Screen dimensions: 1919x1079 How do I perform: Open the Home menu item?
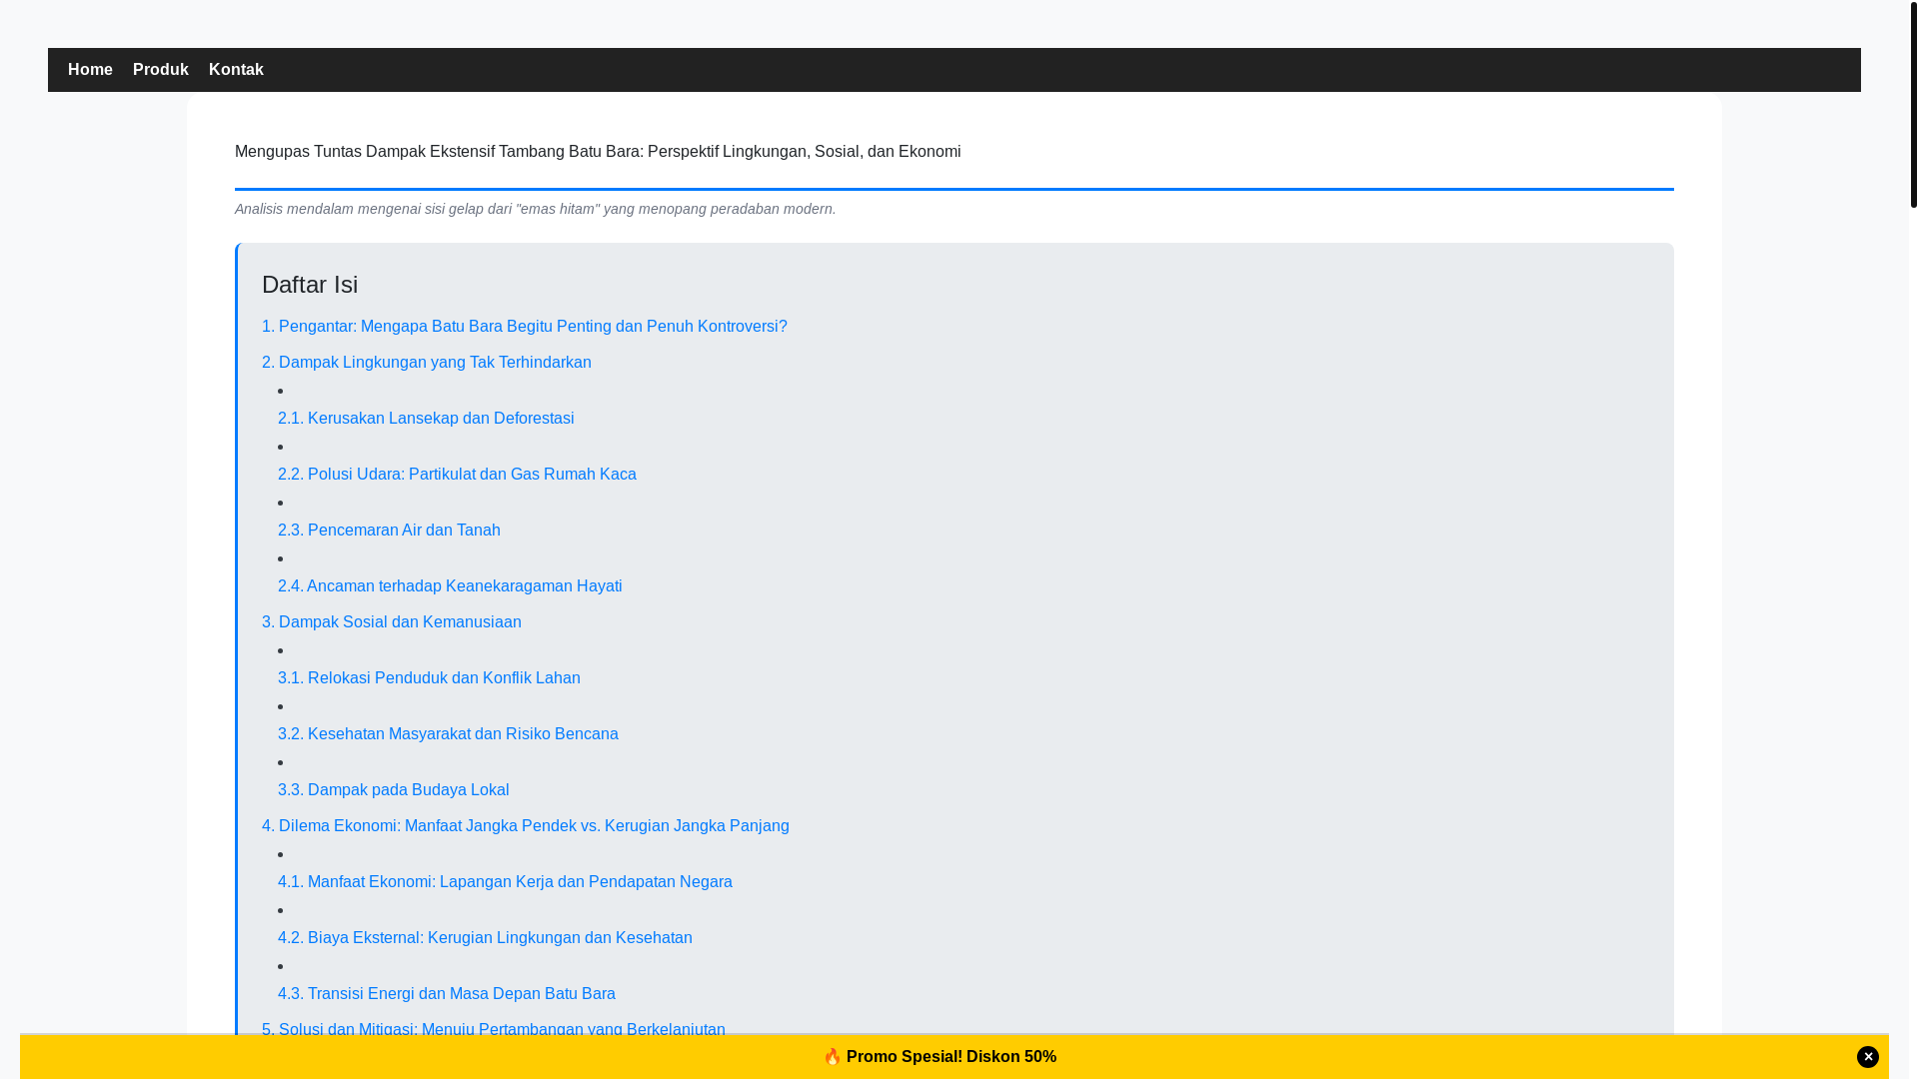coord(90,70)
